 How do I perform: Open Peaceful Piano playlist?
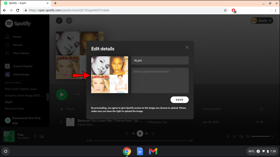14,109
